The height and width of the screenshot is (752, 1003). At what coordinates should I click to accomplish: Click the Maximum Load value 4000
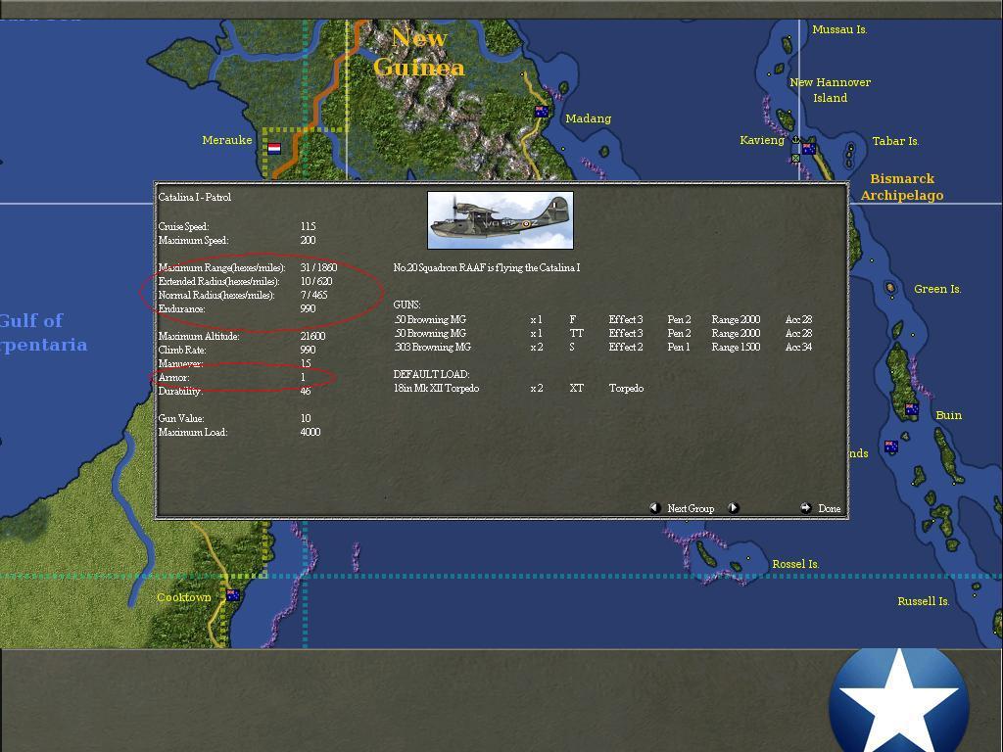click(x=310, y=432)
